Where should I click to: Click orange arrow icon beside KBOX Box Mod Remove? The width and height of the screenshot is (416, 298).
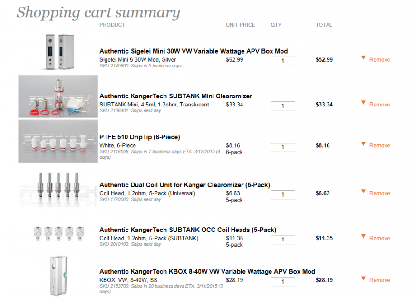tap(363, 278)
